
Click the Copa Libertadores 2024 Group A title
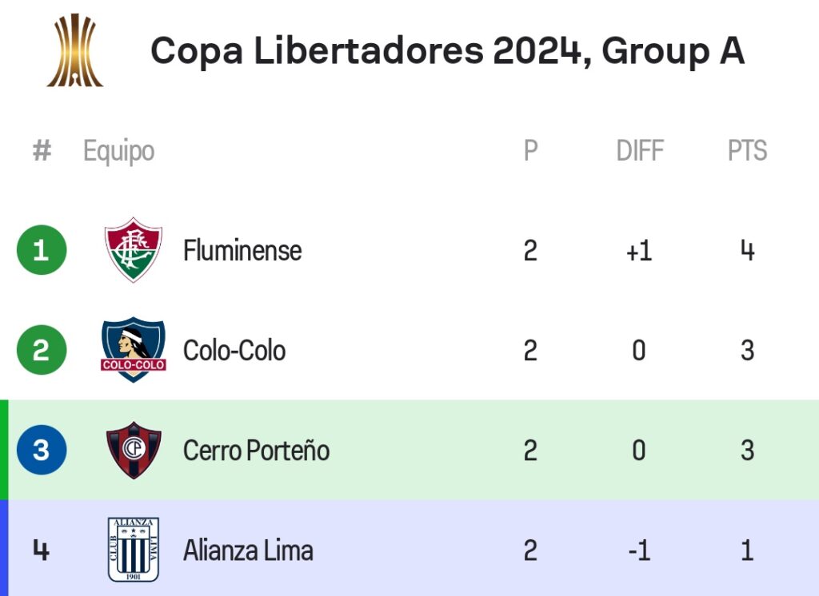coord(448,50)
